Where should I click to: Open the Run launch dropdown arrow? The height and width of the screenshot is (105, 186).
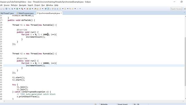19,9
